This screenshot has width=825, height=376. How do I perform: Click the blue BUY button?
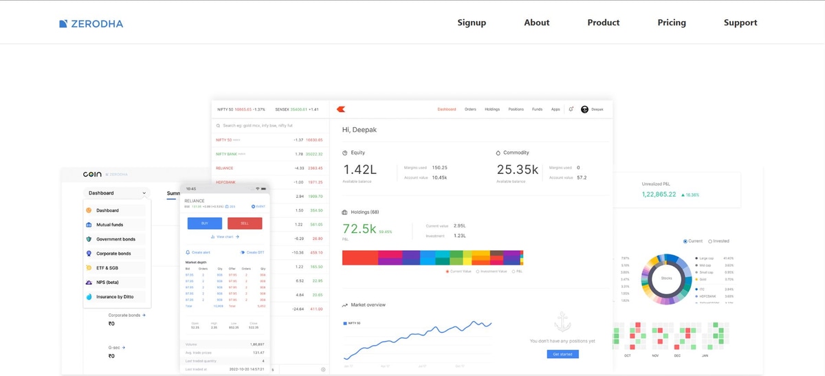tap(205, 223)
